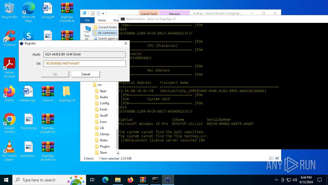Switch Explorer to large icons view
This screenshot has width=328, height=185.
277,158
